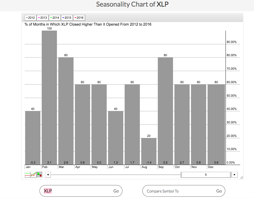254x198 pixels.
Task: Click the May month label
Action: tap(95, 167)
